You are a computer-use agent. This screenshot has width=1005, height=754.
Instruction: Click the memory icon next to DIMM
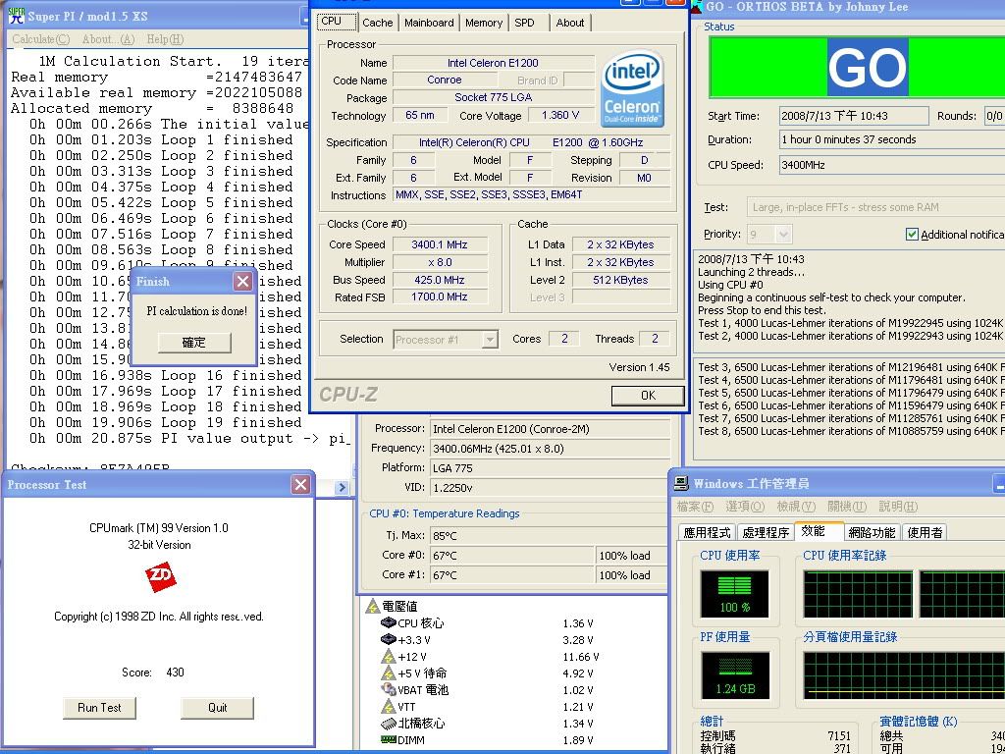(x=388, y=739)
